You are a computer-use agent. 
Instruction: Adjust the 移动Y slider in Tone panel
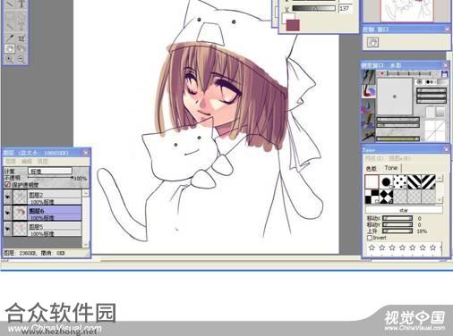click(x=397, y=224)
